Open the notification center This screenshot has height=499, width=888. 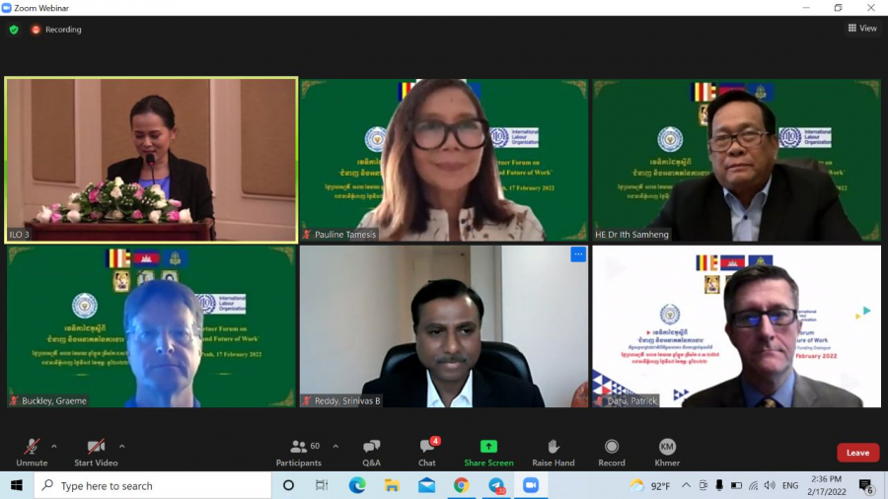coord(866,485)
